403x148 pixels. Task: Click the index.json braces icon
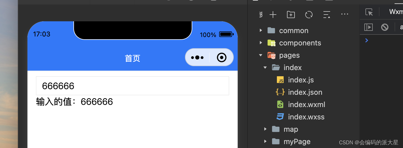tap(280, 92)
